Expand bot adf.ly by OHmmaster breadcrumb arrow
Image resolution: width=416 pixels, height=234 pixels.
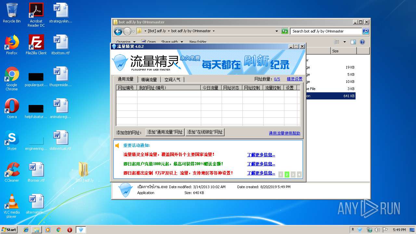pyautogui.click(x=214, y=31)
